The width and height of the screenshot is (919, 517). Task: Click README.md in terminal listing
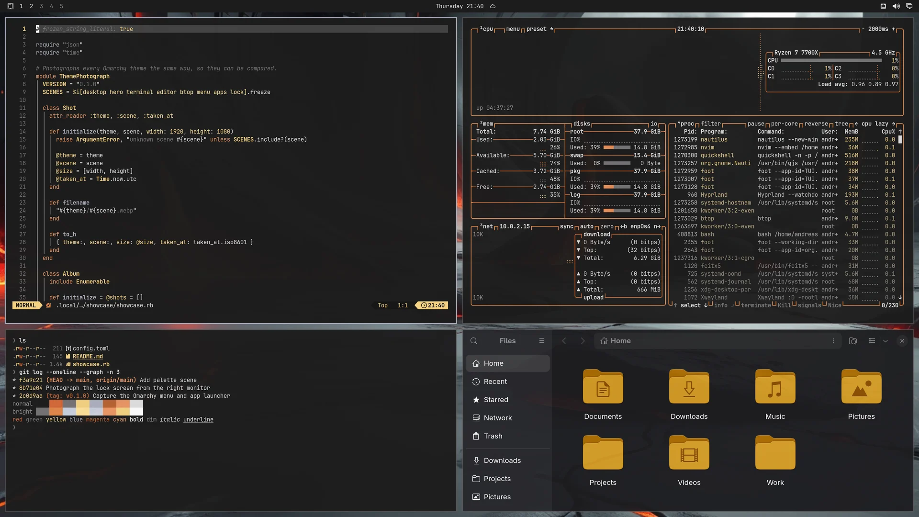(x=88, y=356)
